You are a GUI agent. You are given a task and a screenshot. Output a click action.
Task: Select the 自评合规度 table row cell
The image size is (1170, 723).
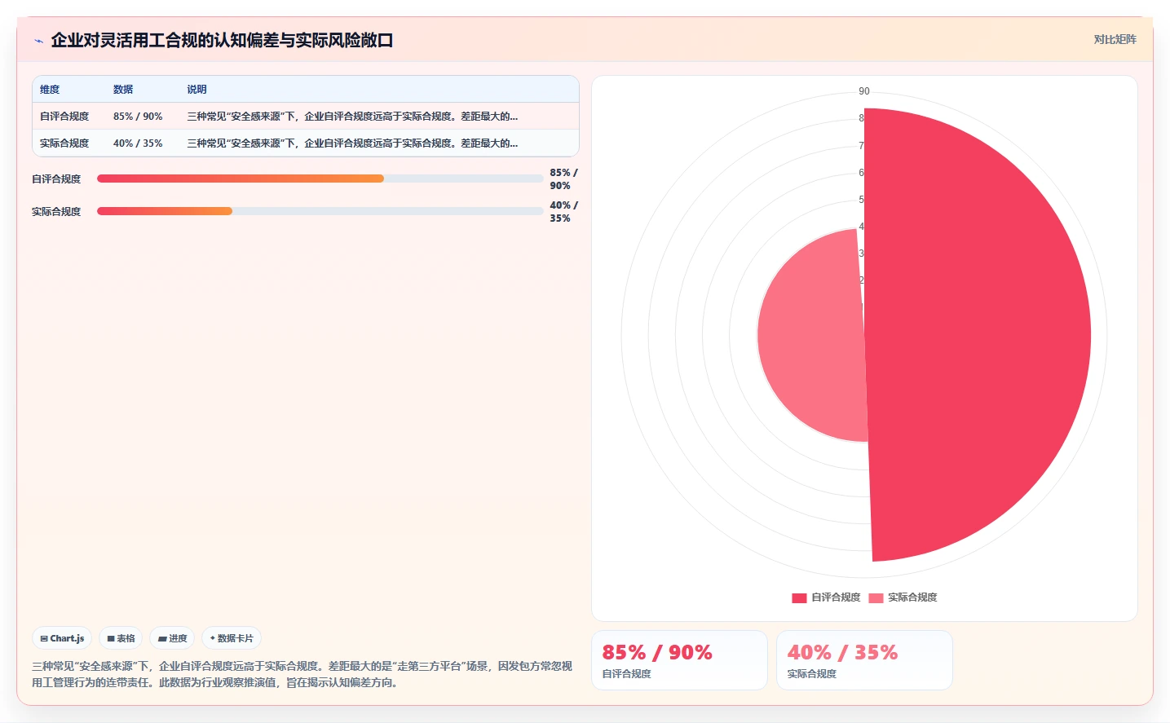(64, 117)
